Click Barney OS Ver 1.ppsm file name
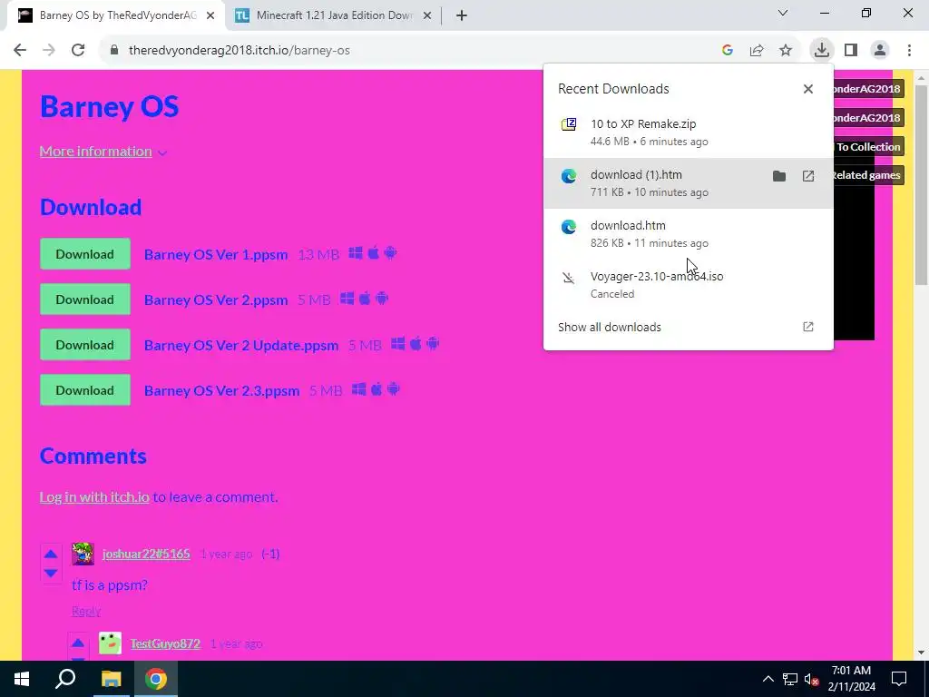Screen dimensions: 929x697 (x=216, y=255)
